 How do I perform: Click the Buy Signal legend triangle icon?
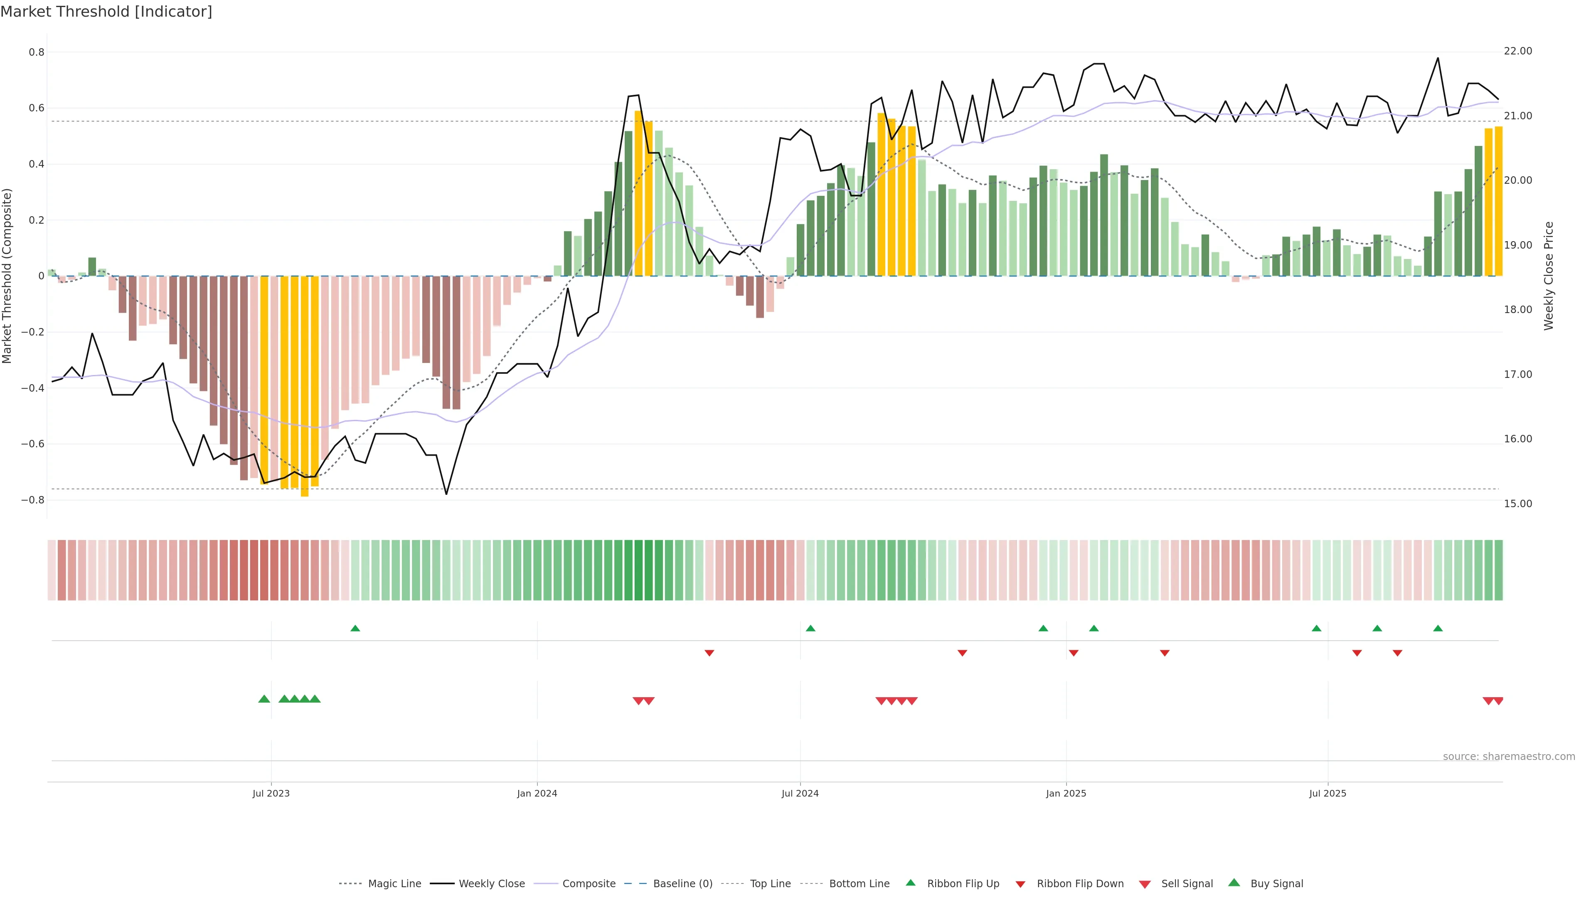(1234, 883)
